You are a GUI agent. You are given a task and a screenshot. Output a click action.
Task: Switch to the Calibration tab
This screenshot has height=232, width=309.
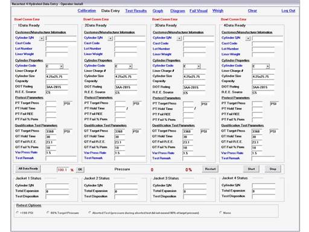87,11
